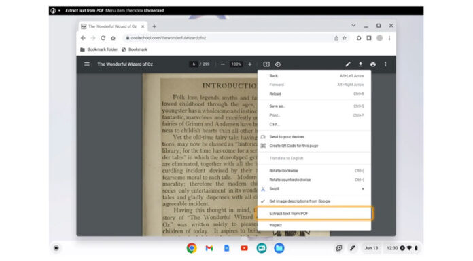Viewport: 473px width, 261px height.
Task: Go to the home page icon
Action: pos(113,38)
